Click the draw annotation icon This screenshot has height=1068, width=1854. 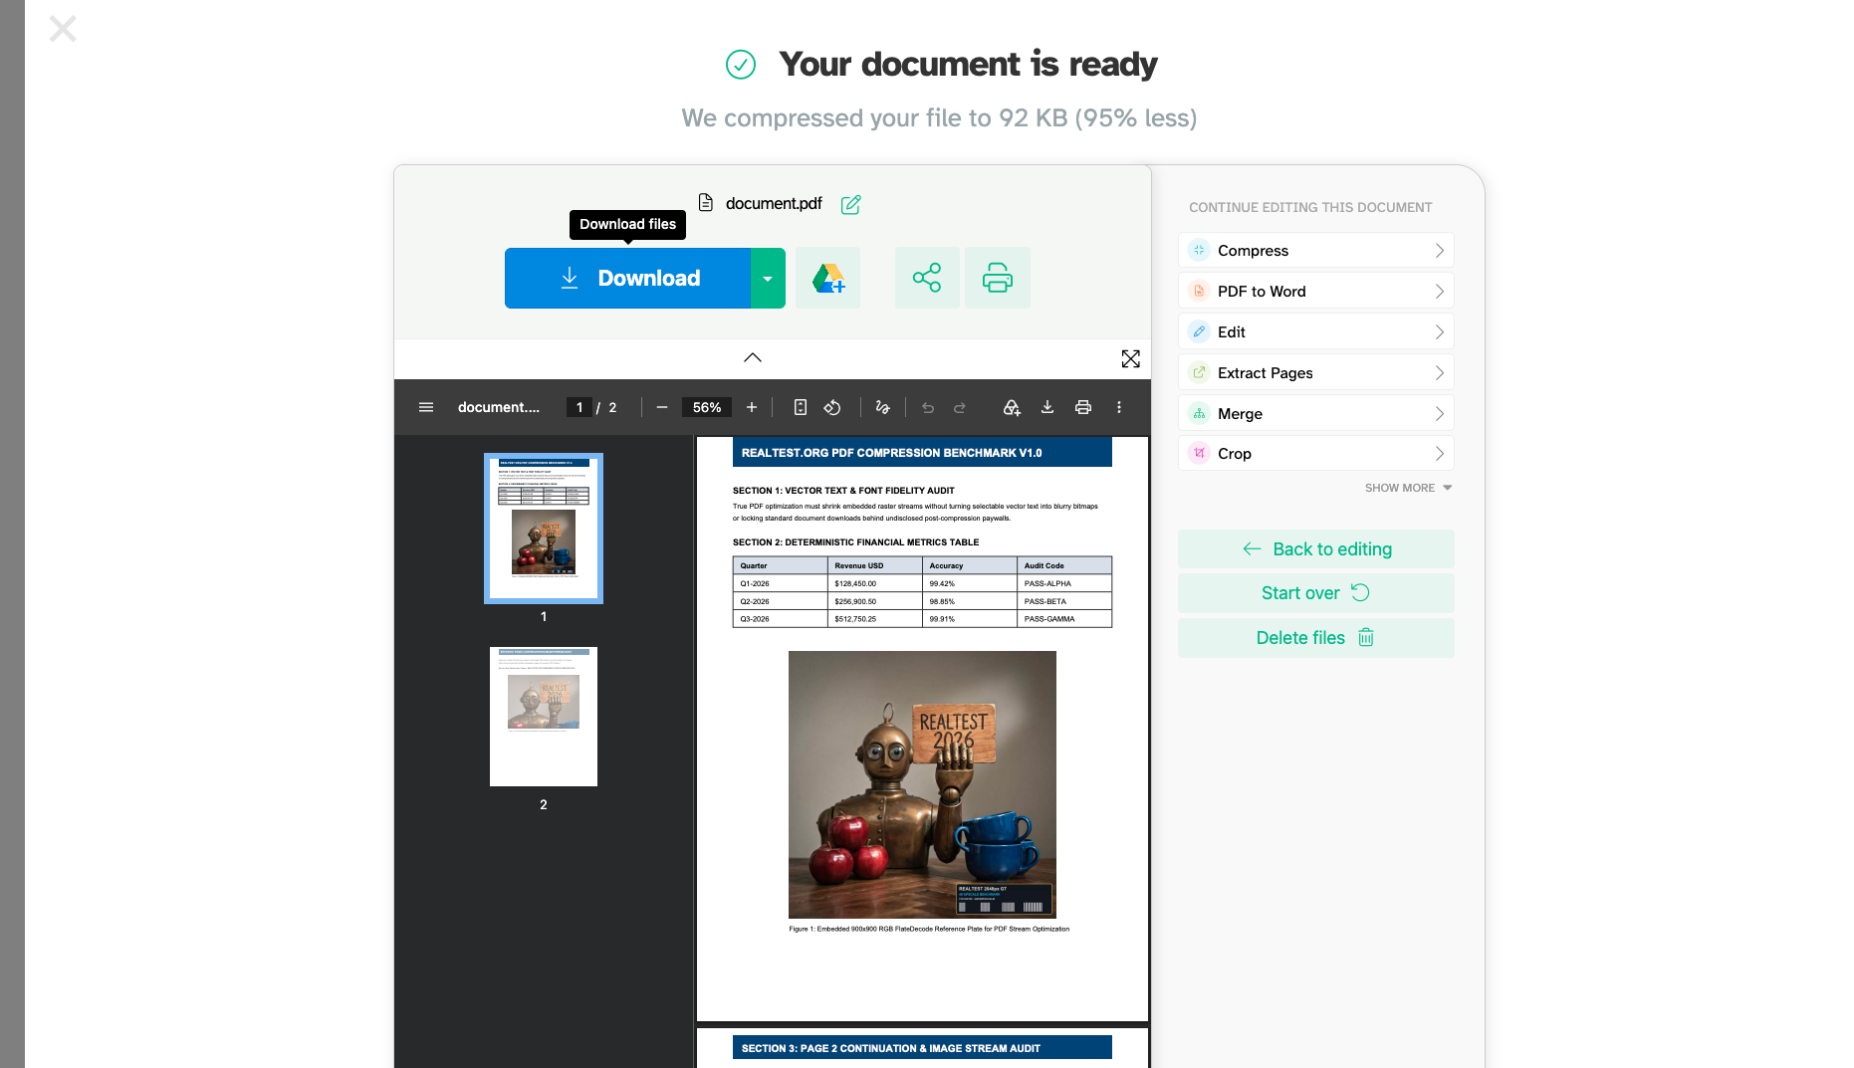tap(882, 407)
